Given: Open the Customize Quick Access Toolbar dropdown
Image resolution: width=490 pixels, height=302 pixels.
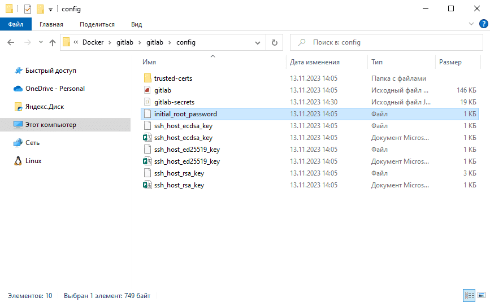Looking at the screenshot, I should click(50, 10).
